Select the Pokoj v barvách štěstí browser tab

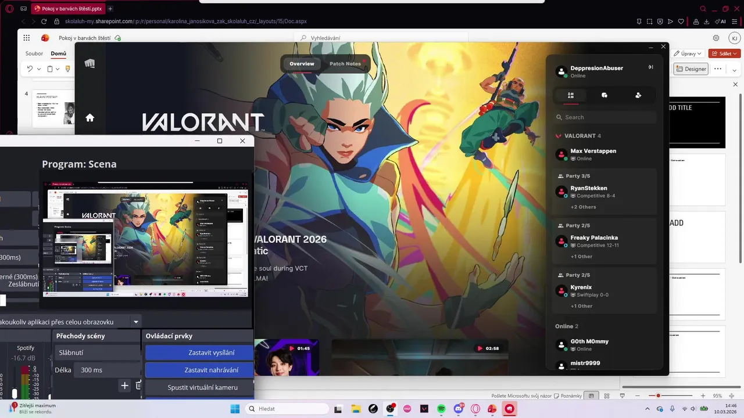(67, 9)
